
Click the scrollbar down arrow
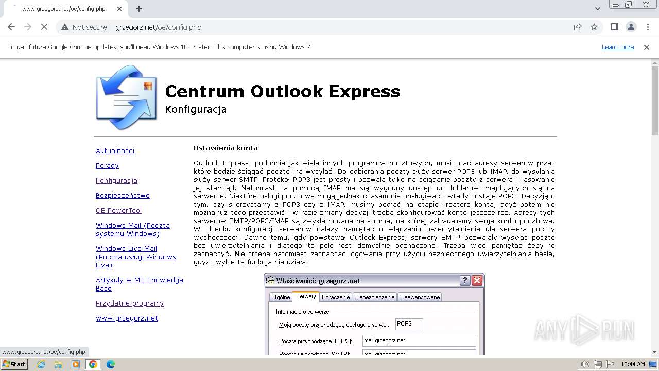[x=654, y=351]
